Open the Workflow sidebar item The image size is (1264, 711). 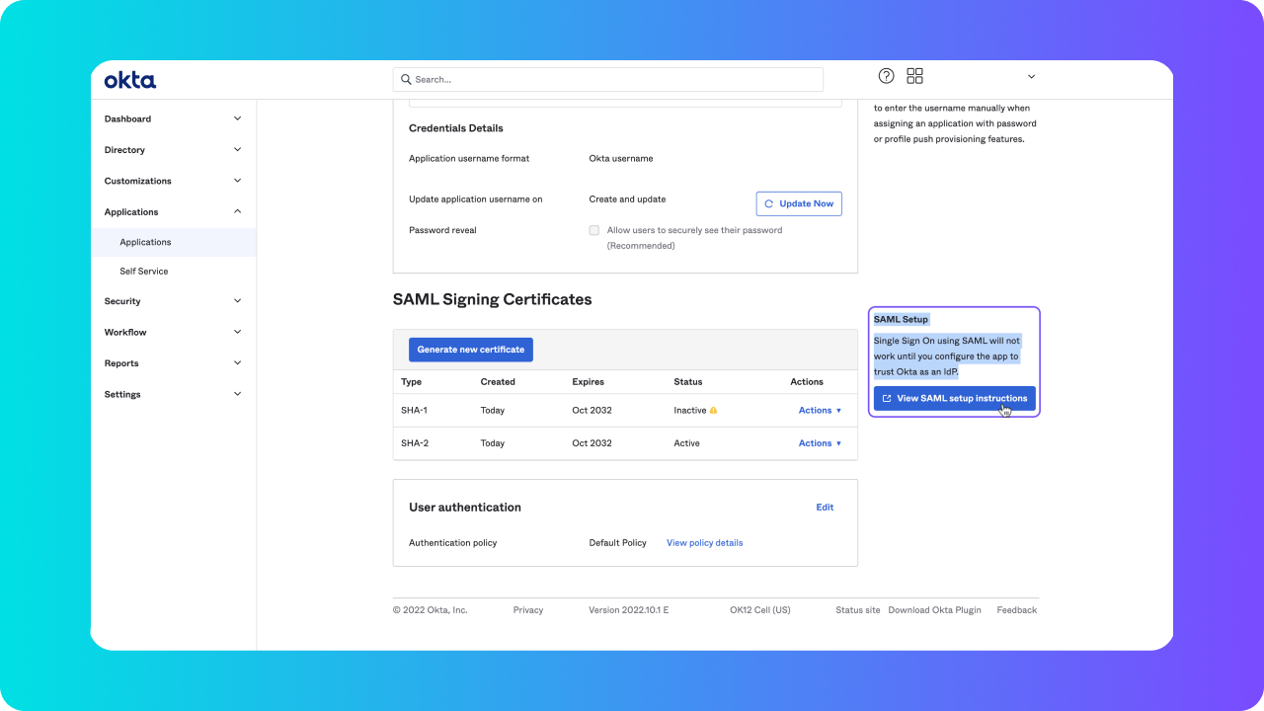click(x=173, y=332)
